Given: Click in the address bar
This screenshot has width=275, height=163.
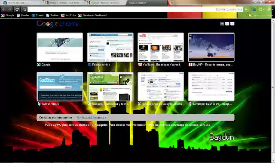Looking at the screenshot, I should 135,9.
